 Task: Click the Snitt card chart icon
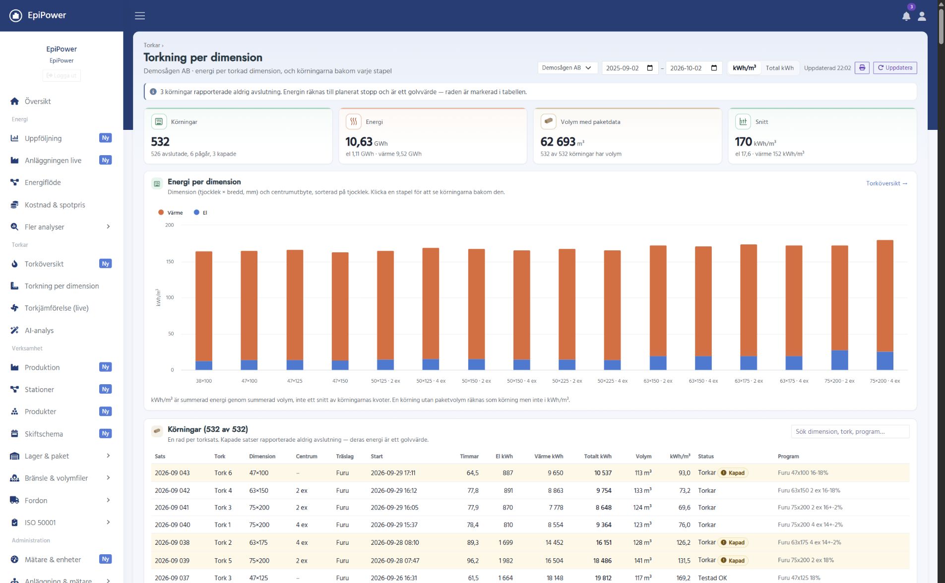[743, 121]
